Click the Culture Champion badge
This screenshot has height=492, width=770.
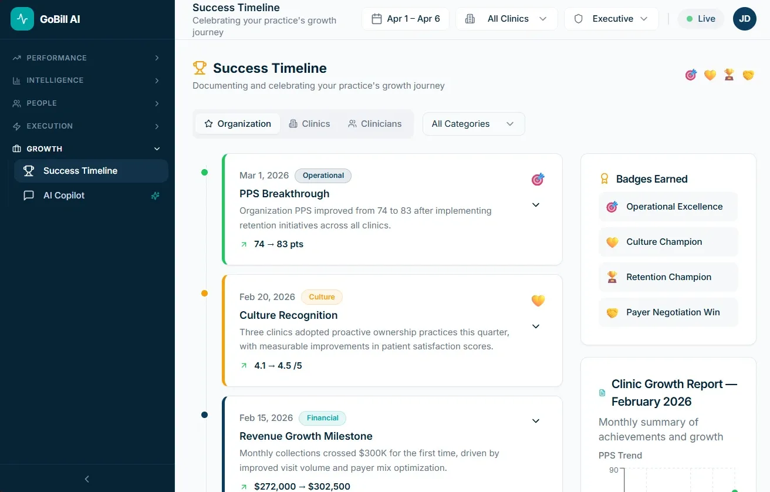coord(668,242)
